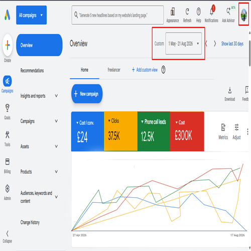Click the '27 Apr 2026' axis label

click(x=79, y=235)
